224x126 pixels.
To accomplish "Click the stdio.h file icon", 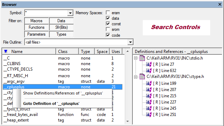I will click(142, 58).
